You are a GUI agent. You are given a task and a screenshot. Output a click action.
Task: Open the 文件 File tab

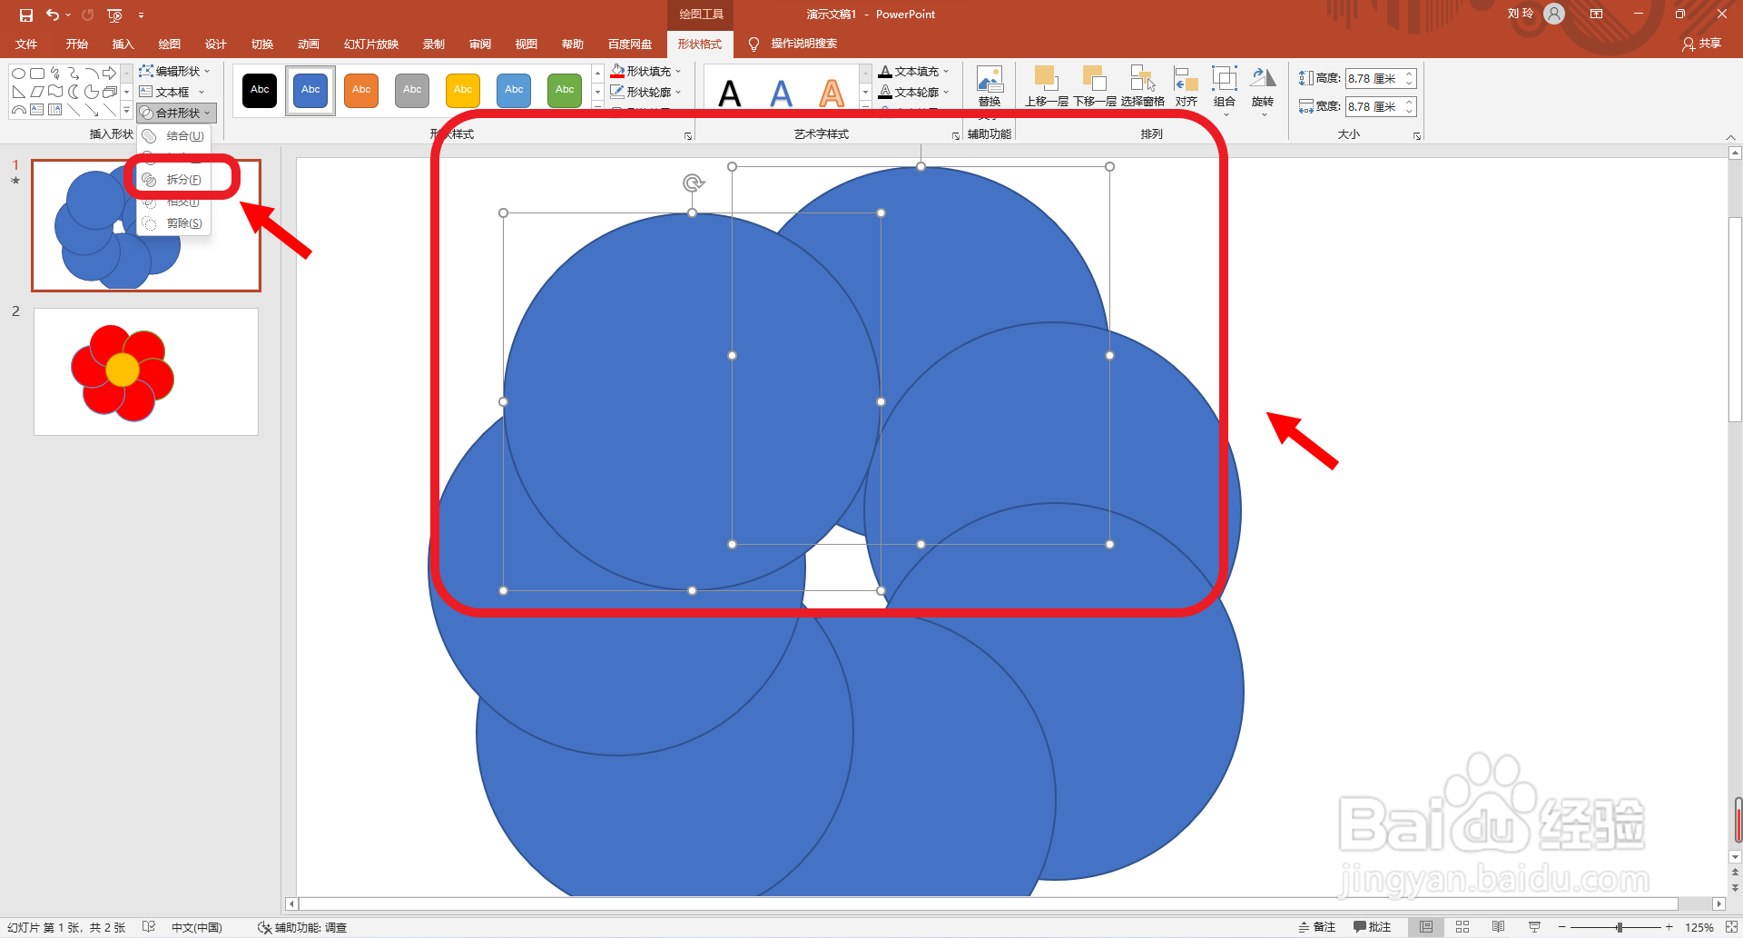pyautogui.click(x=26, y=44)
